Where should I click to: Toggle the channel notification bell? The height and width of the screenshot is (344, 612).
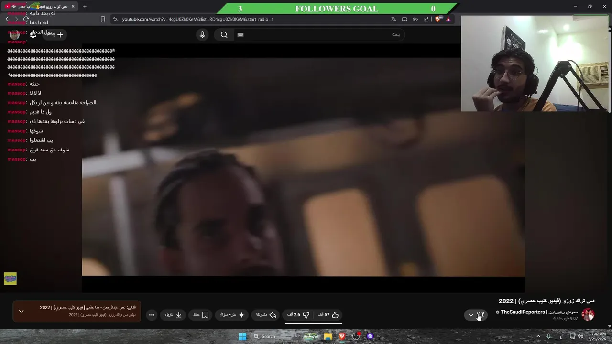[481, 315]
